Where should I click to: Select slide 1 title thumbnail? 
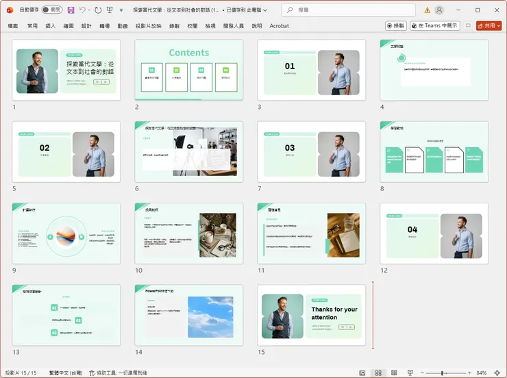pos(66,70)
